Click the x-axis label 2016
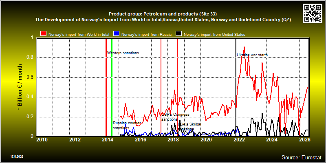The height and width of the screenshot is (163, 326). click(x=141, y=139)
